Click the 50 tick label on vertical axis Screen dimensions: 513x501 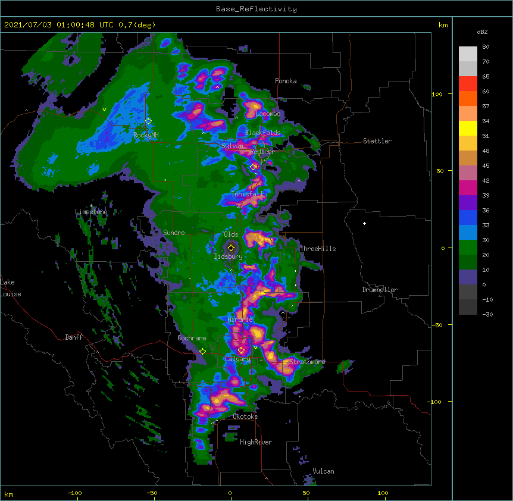point(440,171)
